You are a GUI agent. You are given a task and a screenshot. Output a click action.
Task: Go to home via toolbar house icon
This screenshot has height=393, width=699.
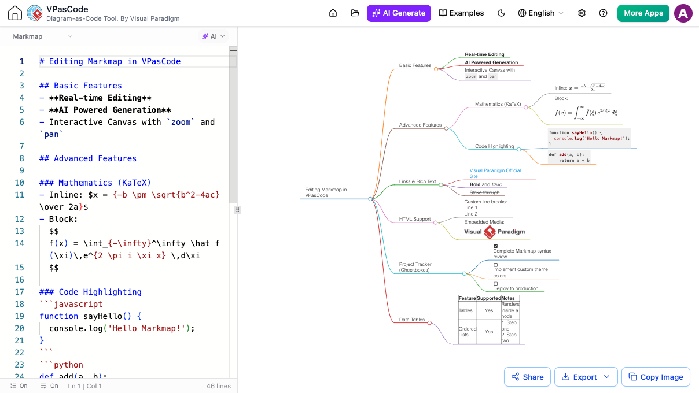(333, 13)
